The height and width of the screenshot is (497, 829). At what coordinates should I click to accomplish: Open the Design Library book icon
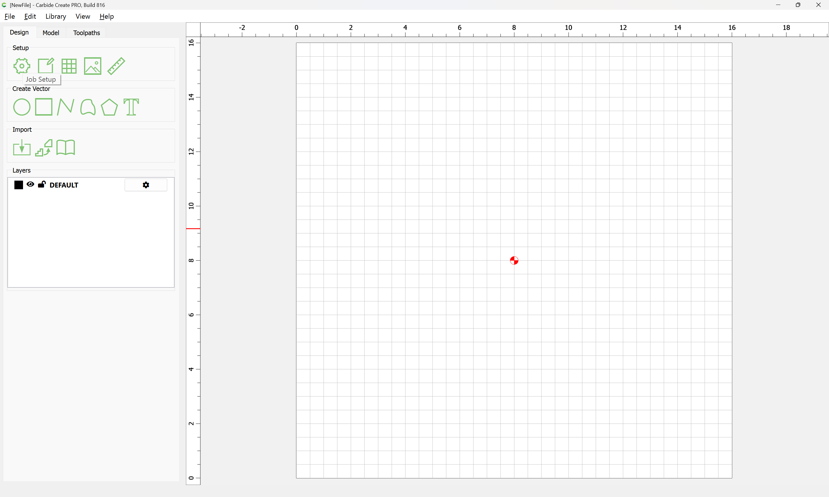[x=66, y=147]
